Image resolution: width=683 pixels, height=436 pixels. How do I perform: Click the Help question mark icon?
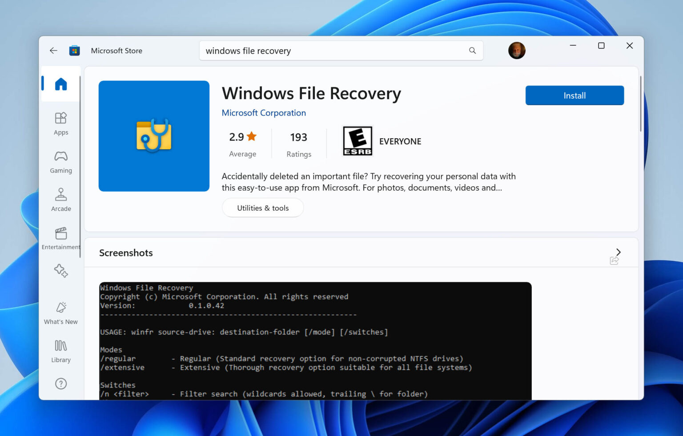pos(60,383)
